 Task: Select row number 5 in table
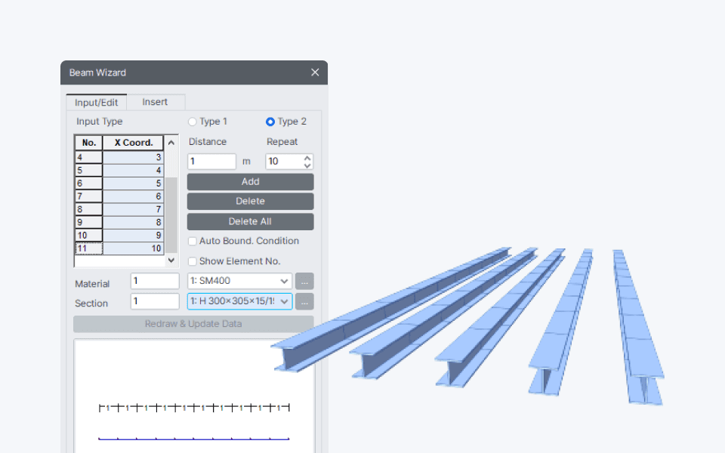[x=88, y=170]
